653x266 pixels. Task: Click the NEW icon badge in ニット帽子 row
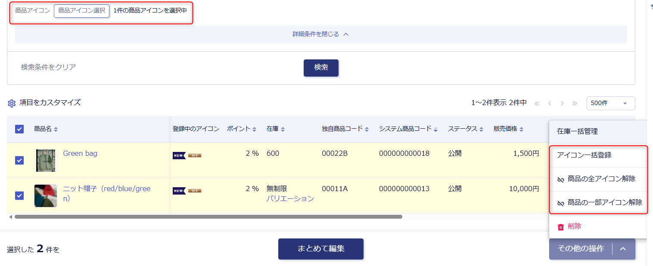(x=179, y=191)
